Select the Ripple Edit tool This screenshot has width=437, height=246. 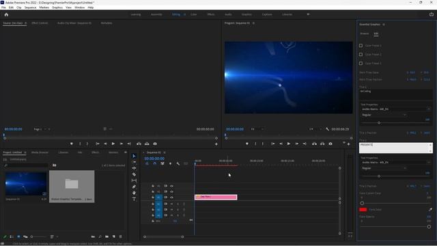134,168
